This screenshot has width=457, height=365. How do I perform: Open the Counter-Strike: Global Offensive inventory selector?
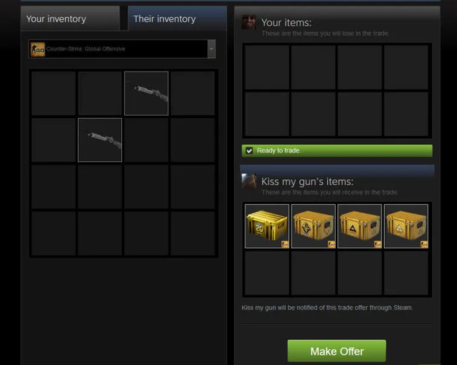point(122,49)
